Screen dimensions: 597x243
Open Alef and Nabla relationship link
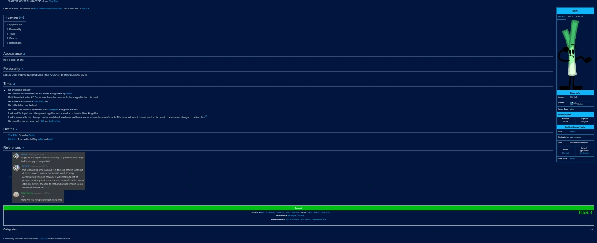click(x=292, y=219)
